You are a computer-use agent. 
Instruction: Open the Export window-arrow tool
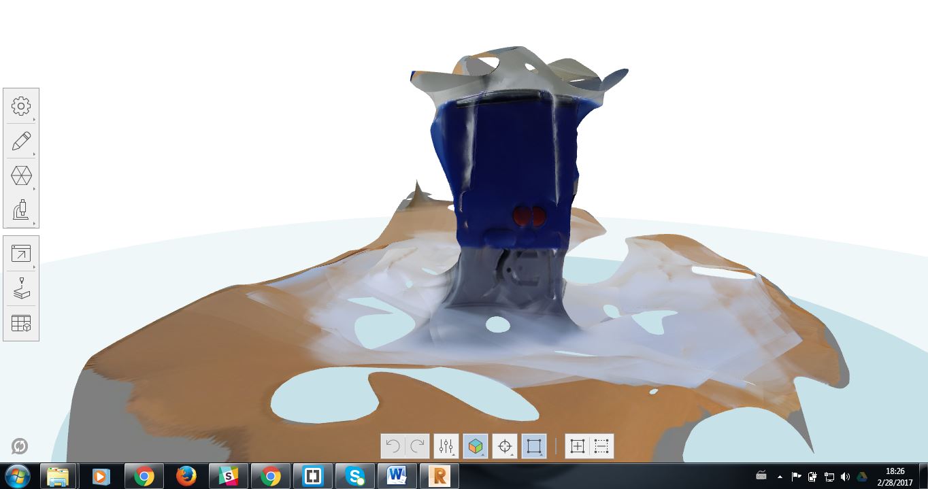coord(21,254)
